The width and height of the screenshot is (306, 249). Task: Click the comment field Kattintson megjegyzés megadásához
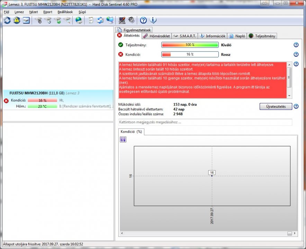(205, 122)
